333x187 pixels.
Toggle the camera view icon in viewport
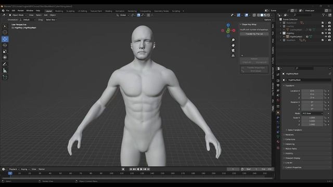[233, 50]
